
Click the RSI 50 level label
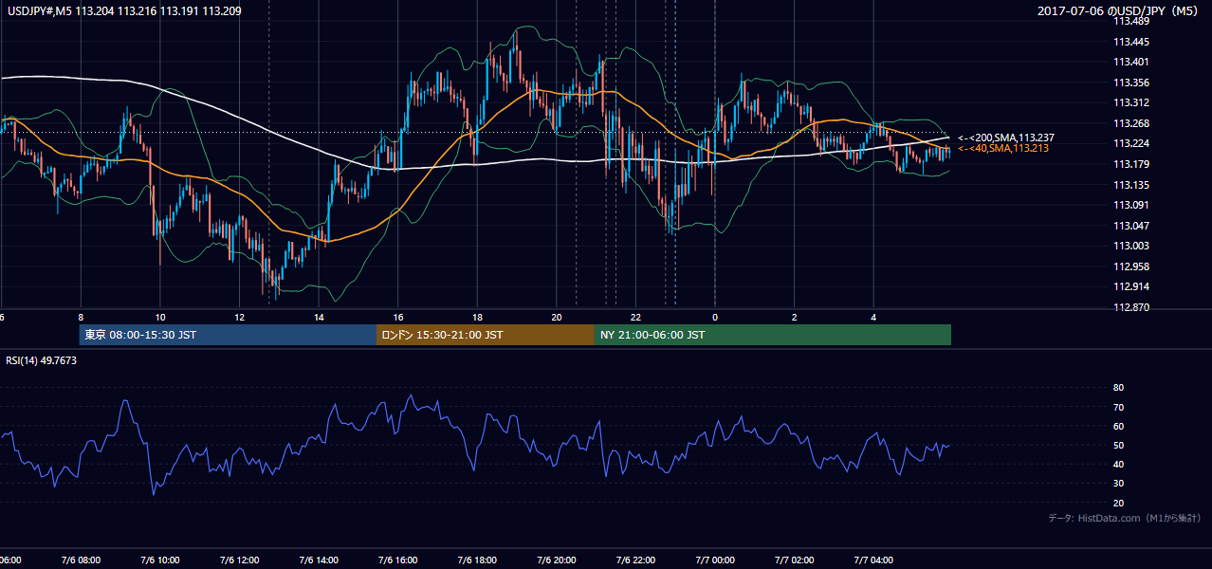pyautogui.click(x=1118, y=445)
